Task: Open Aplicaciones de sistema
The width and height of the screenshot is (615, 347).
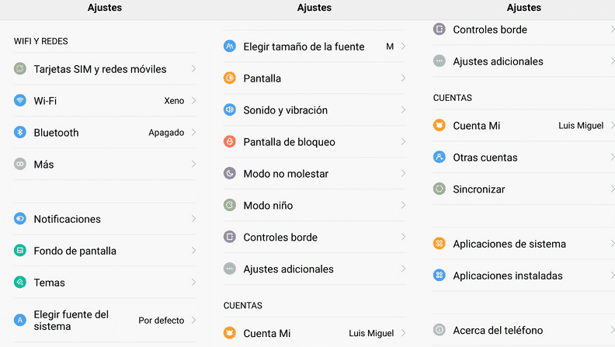Action: pyautogui.click(x=523, y=244)
